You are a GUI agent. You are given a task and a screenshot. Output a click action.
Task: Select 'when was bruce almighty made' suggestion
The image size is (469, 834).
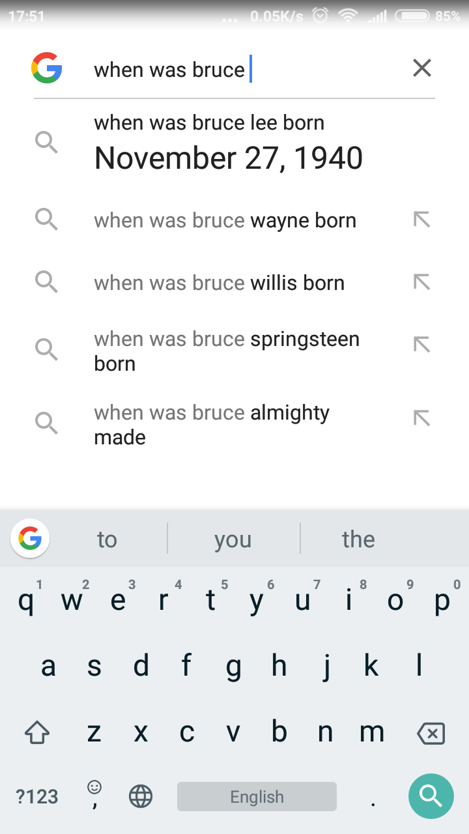(234, 424)
